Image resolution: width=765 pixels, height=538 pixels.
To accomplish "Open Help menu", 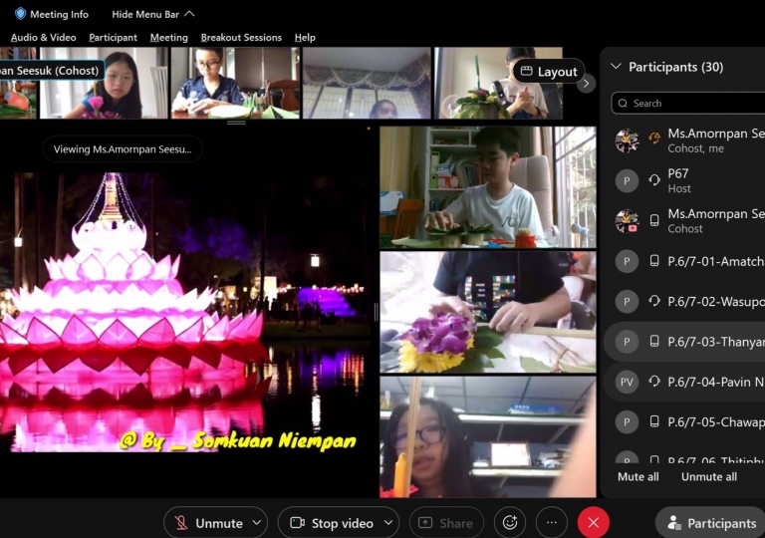I will point(305,38).
